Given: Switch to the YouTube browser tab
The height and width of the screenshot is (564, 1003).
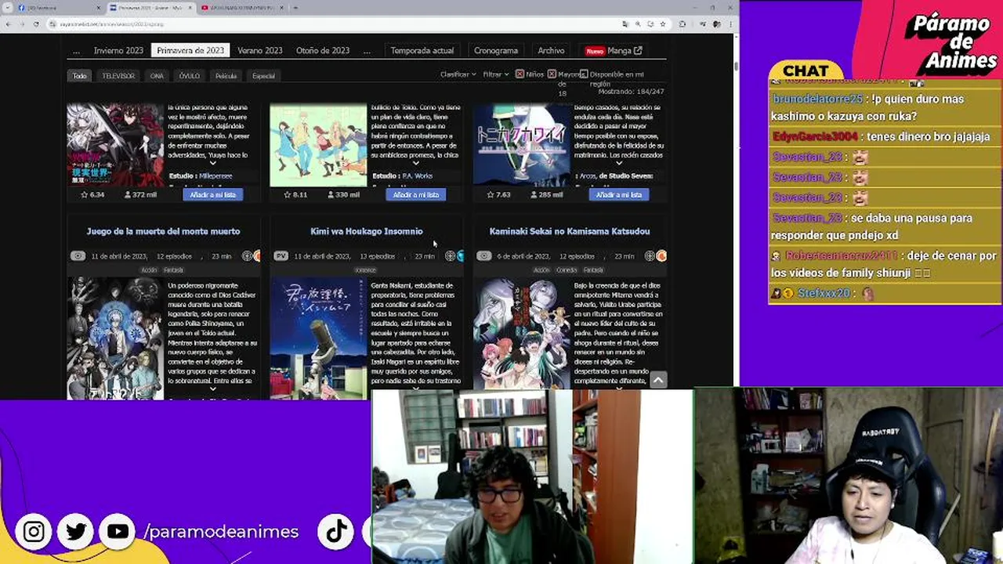Looking at the screenshot, I should coord(241,8).
